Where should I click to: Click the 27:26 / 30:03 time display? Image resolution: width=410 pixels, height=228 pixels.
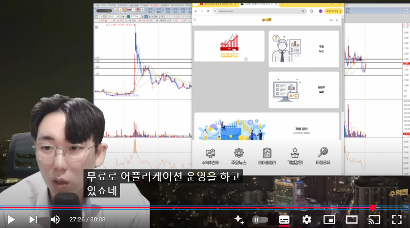(87, 220)
